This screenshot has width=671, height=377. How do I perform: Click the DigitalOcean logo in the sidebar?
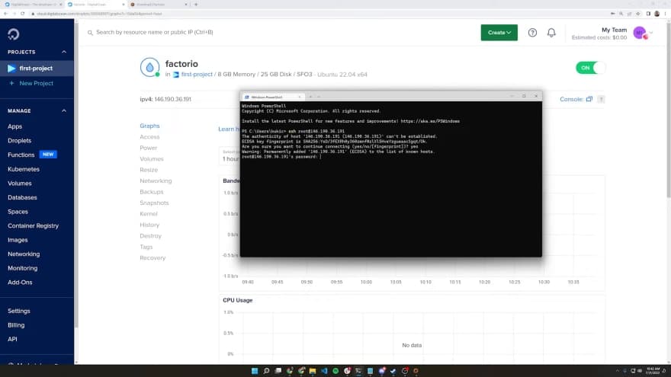[x=13, y=34]
